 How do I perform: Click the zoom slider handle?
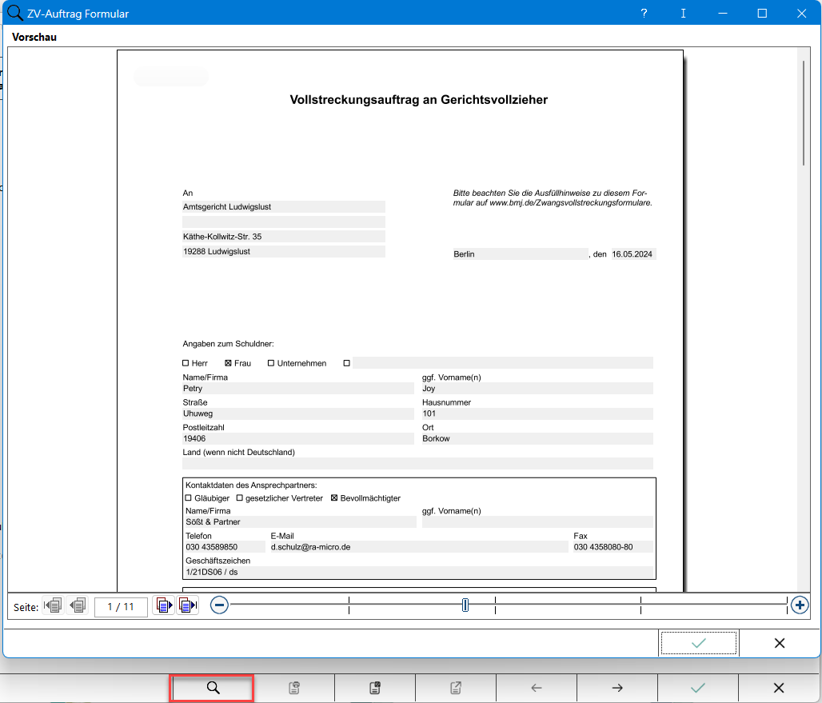(465, 605)
